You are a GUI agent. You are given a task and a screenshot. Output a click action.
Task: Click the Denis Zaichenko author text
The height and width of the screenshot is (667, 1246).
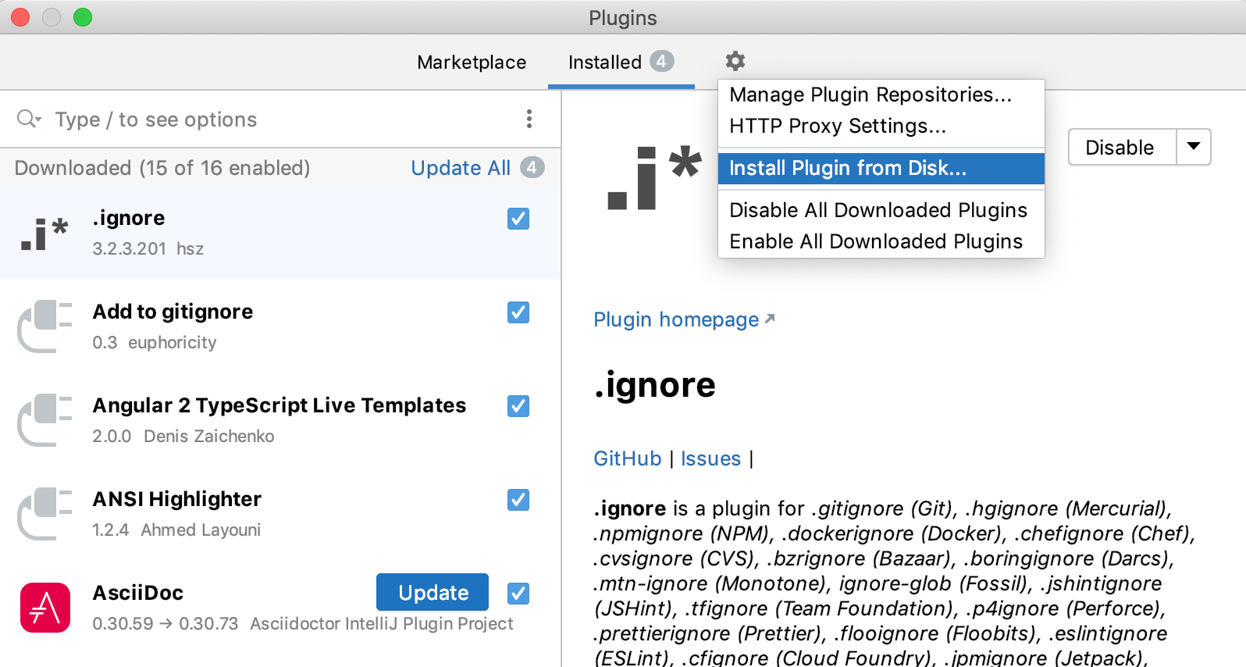pyautogui.click(x=209, y=436)
